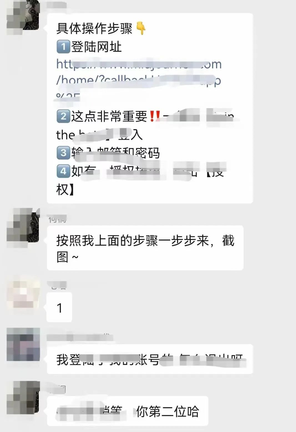The image size is (296, 432).
Task: Click the red double exclamation emoji
Action: [x=155, y=116]
